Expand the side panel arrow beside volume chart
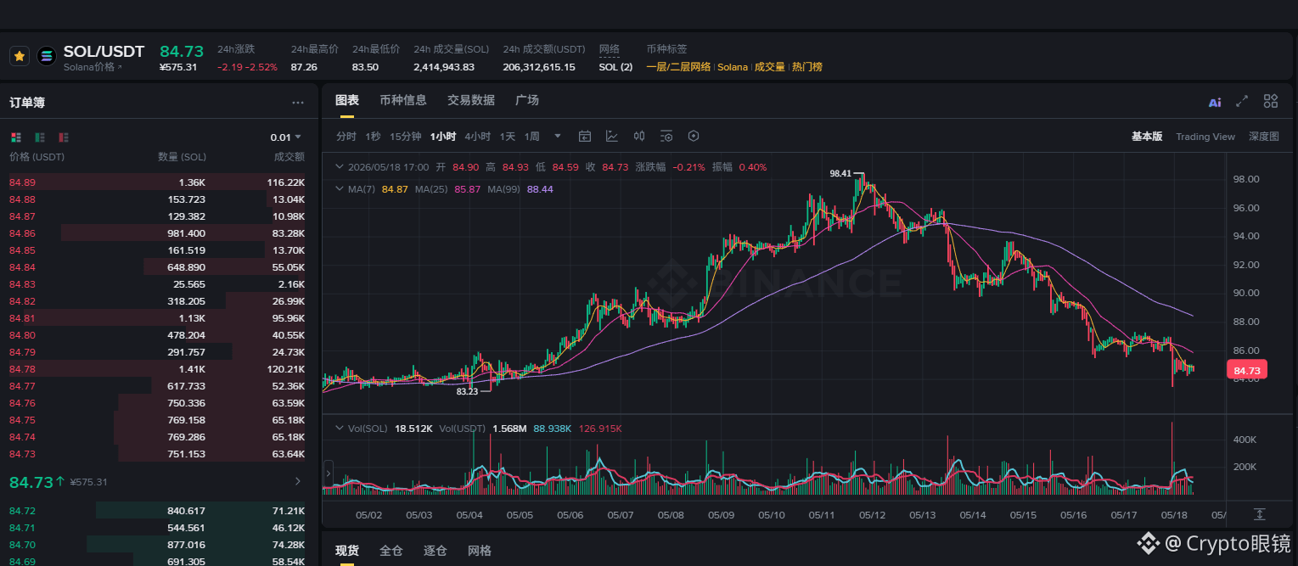Screen dimensions: 1298x566 pyautogui.click(x=329, y=473)
